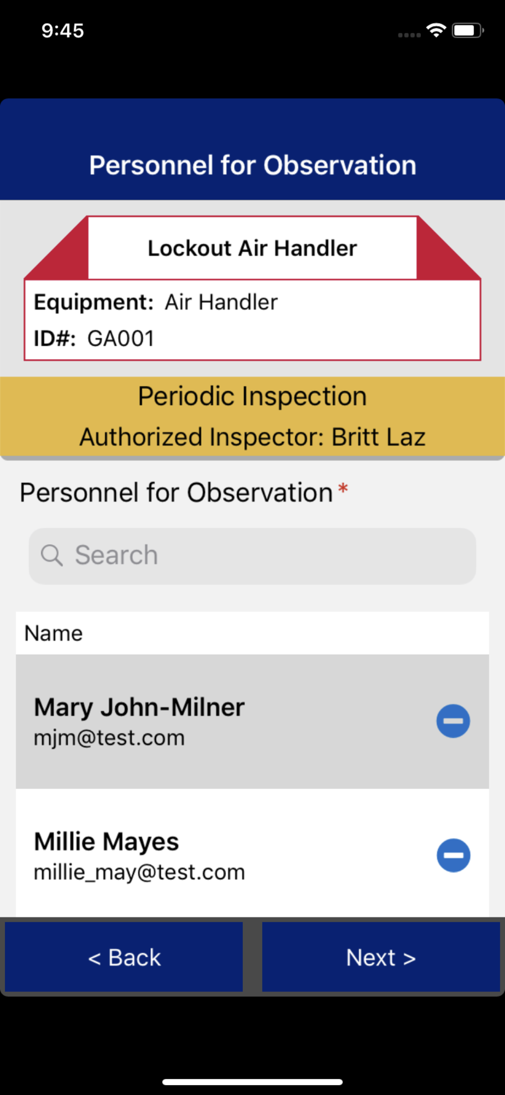Tap the 9:45 clock in status bar
Viewport: 505px width, 1095px height.
point(63,31)
